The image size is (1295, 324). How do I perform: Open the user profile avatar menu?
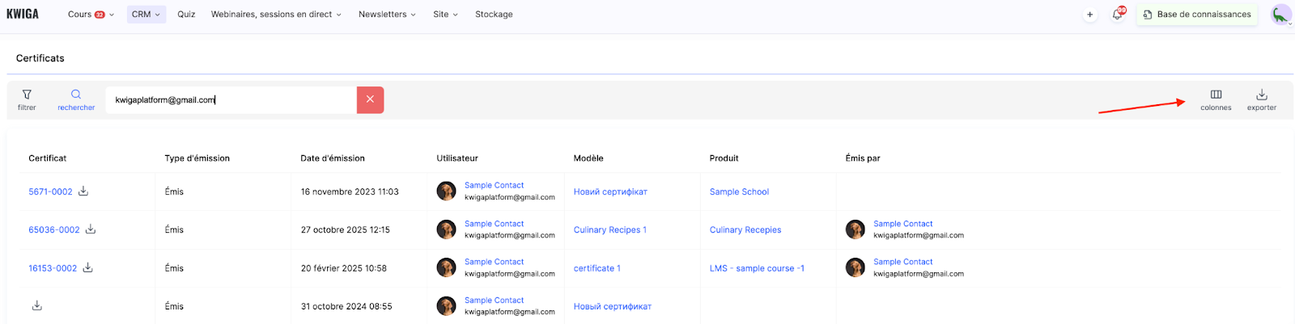[x=1280, y=15]
